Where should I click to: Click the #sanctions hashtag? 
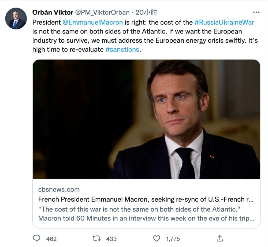(x=122, y=50)
